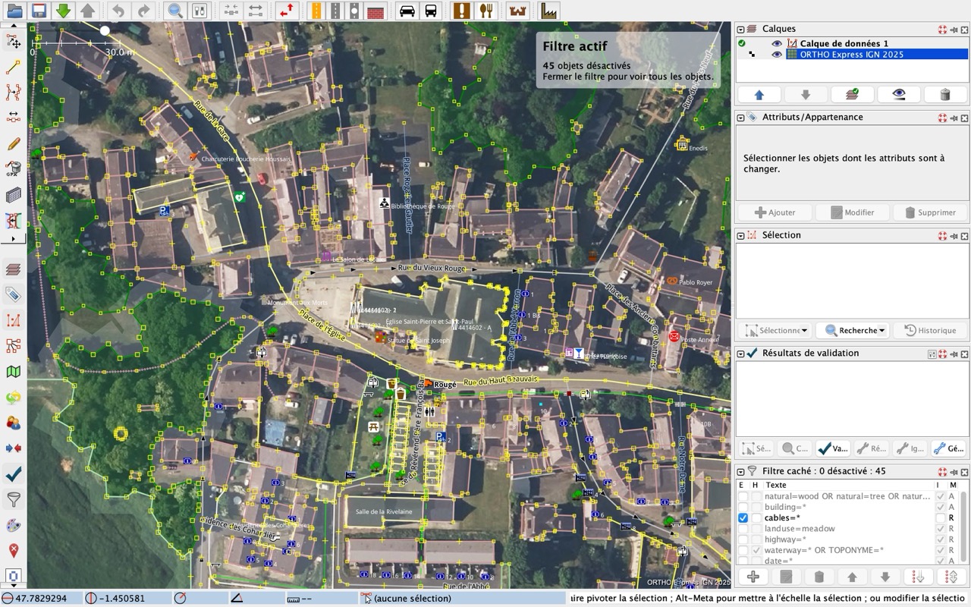Select the highway=* filter row
This screenshot has height=607, width=971.
(x=848, y=539)
